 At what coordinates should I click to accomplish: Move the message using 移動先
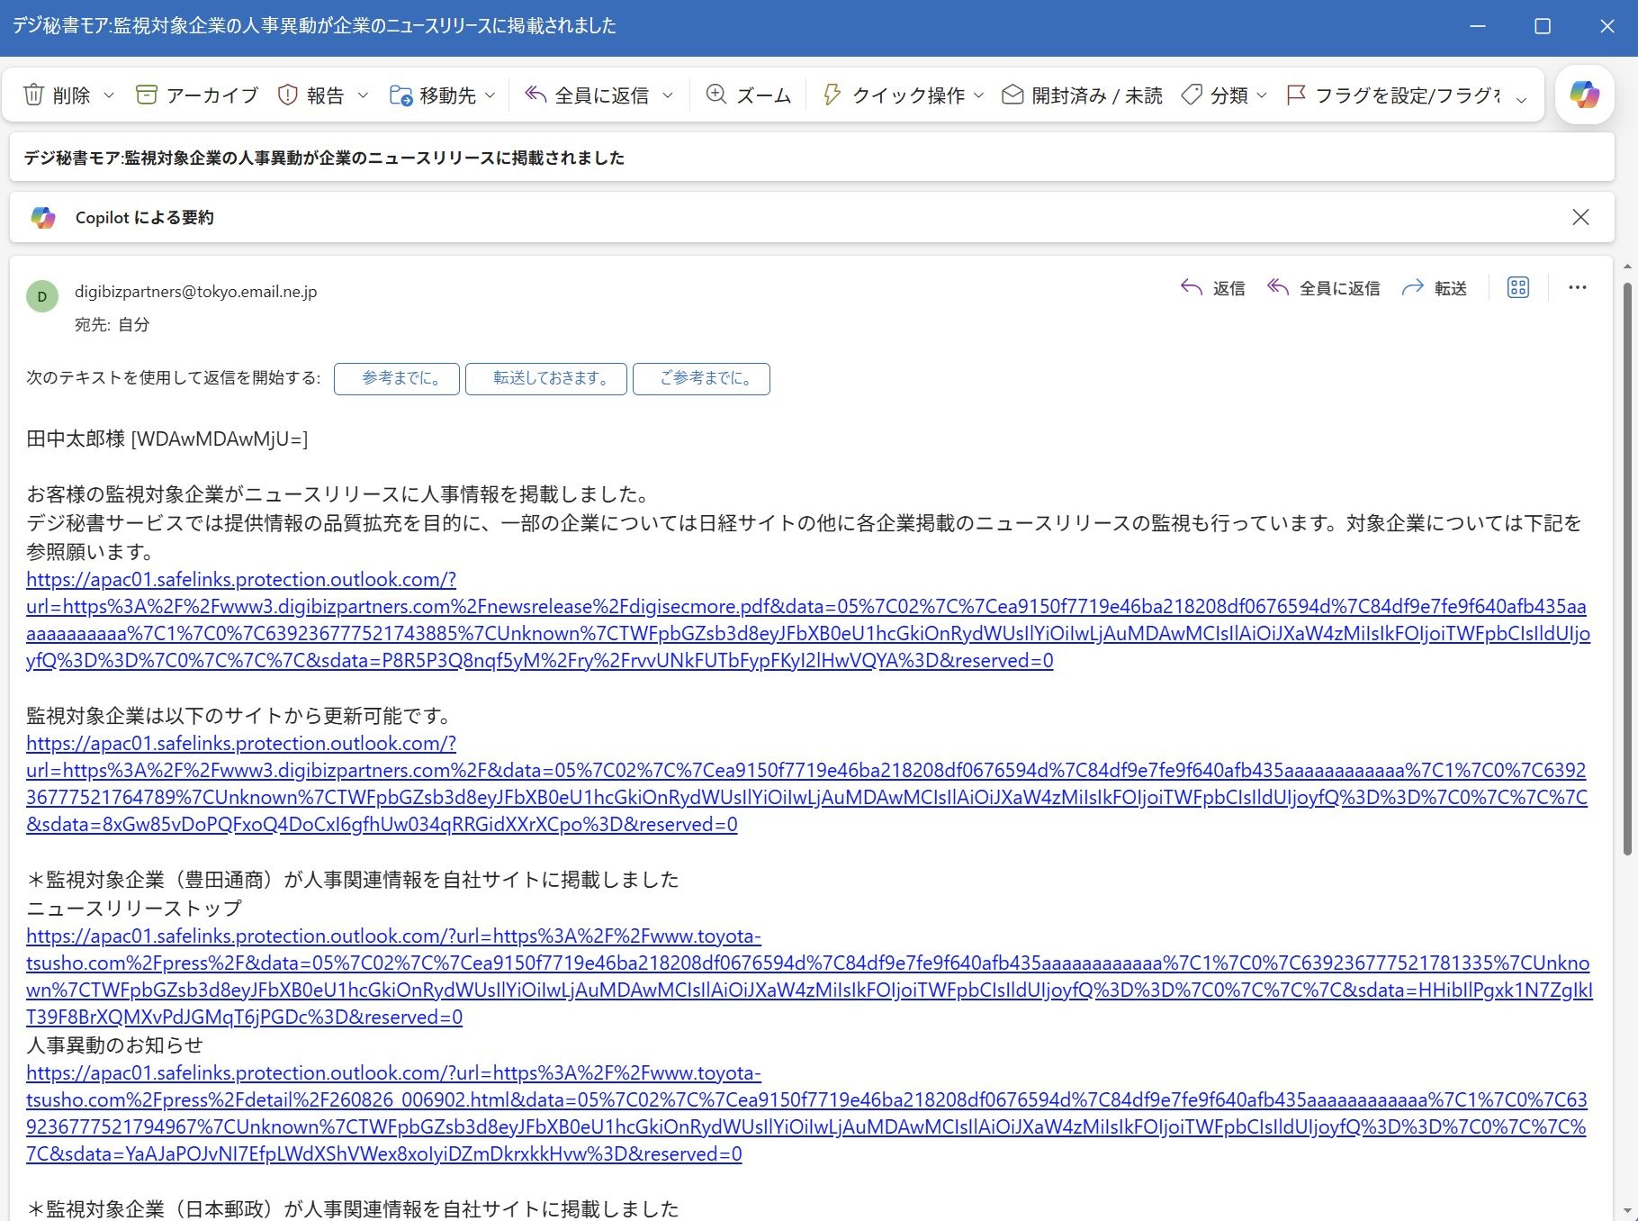click(433, 95)
